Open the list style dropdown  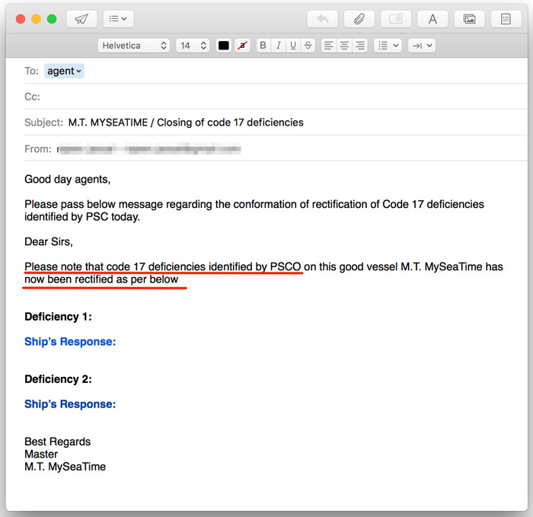(388, 46)
